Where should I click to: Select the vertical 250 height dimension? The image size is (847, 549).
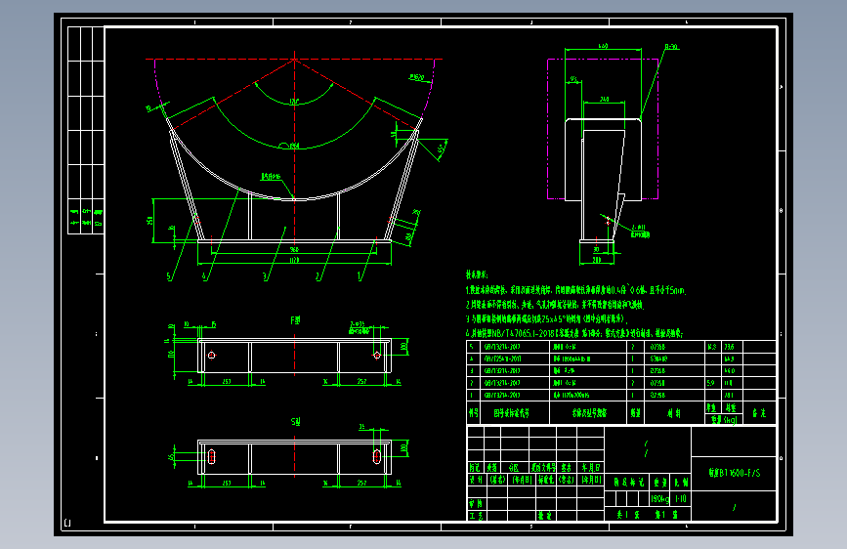point(149,221)
